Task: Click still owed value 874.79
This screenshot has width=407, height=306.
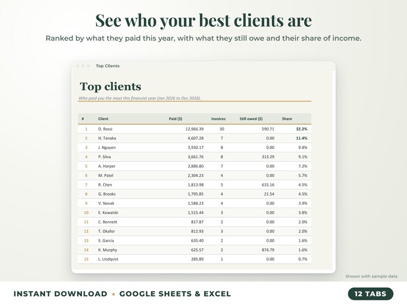Action: click(268, 250)
